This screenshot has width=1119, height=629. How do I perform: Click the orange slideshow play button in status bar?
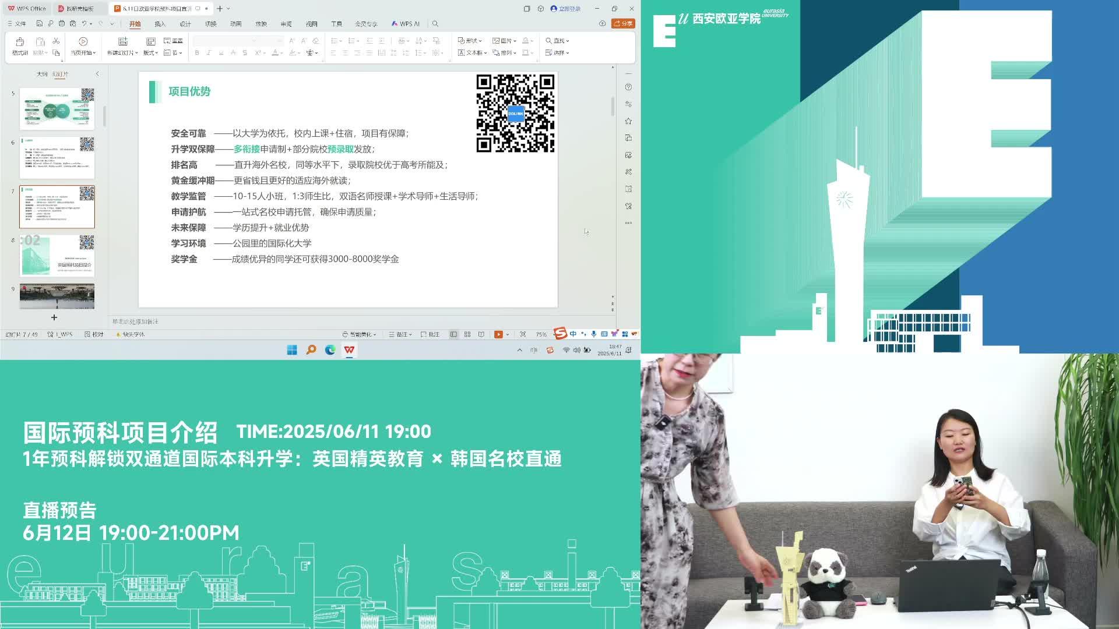pos(498,334)
